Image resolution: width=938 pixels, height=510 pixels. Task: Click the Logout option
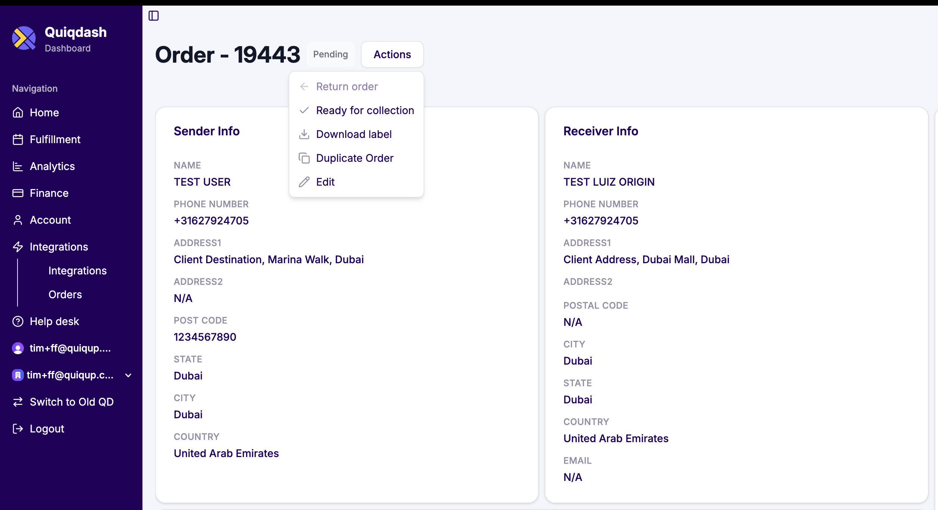pos(47,428)
